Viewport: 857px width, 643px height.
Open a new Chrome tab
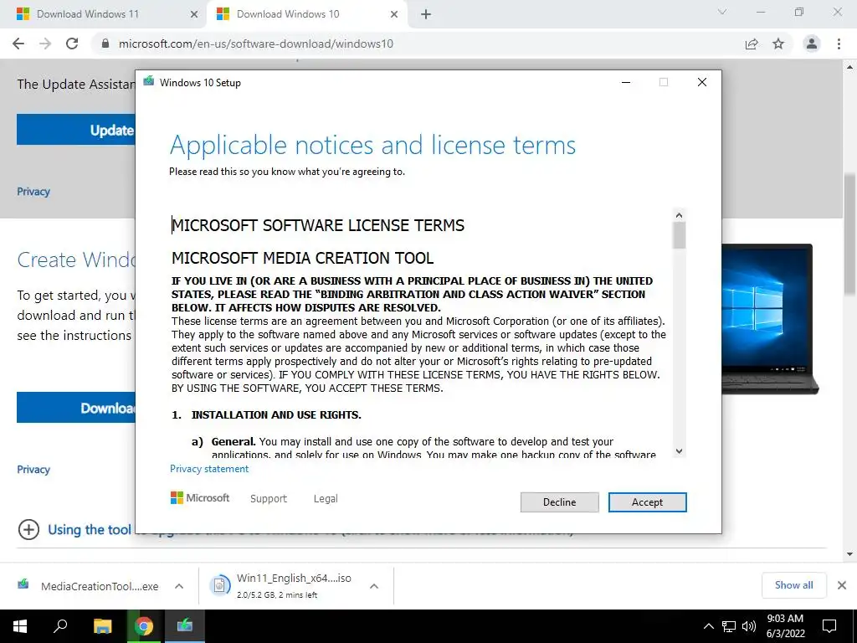[426, 14]
